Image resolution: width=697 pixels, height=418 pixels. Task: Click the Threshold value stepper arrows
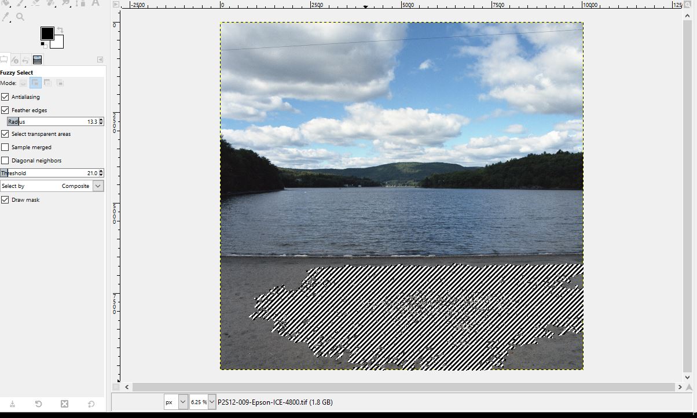coord(101,173)
